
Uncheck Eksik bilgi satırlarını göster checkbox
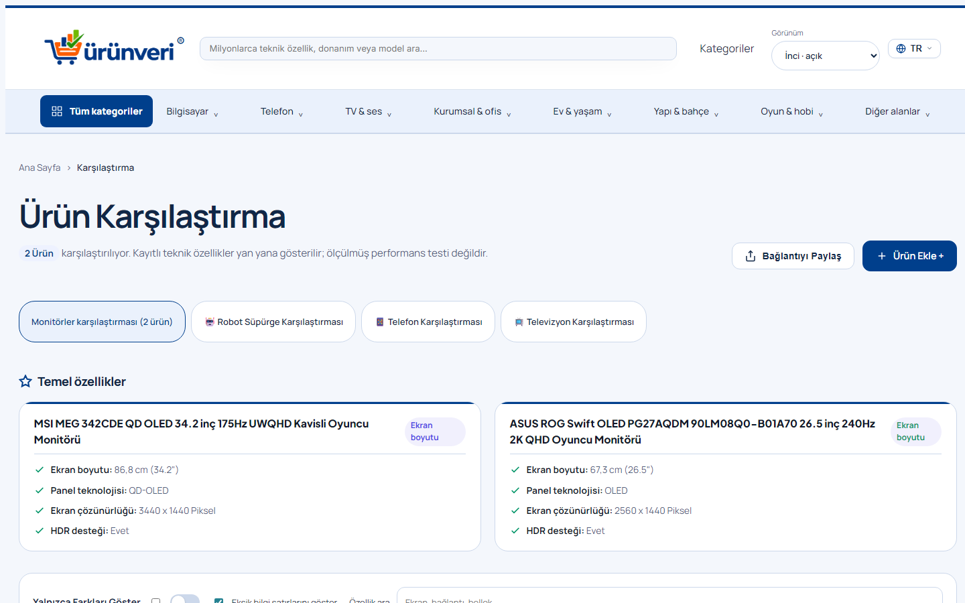218,601
